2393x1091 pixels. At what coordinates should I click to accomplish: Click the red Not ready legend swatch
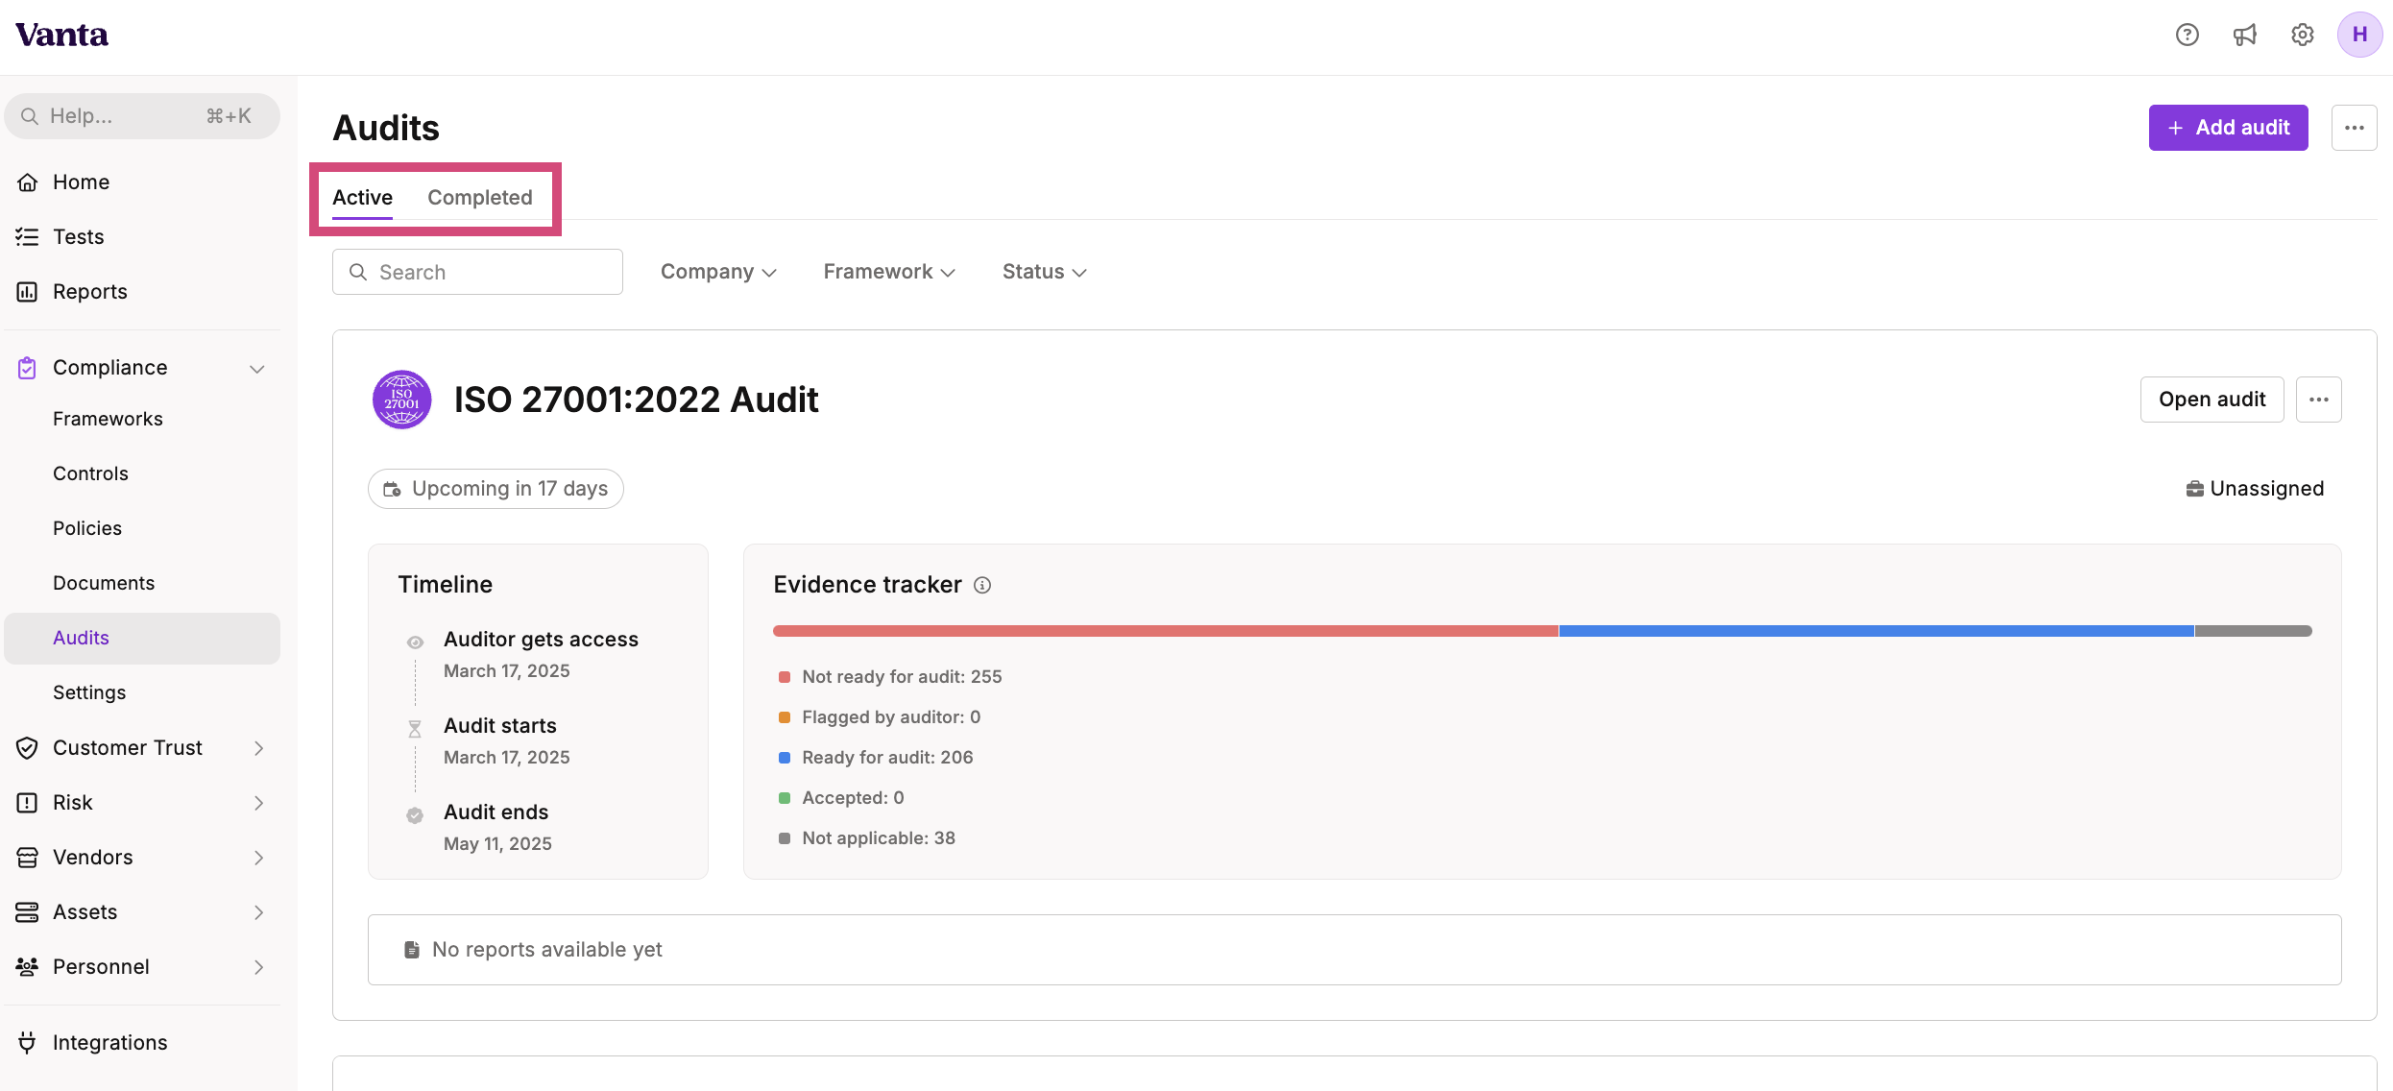click(784, 677)
